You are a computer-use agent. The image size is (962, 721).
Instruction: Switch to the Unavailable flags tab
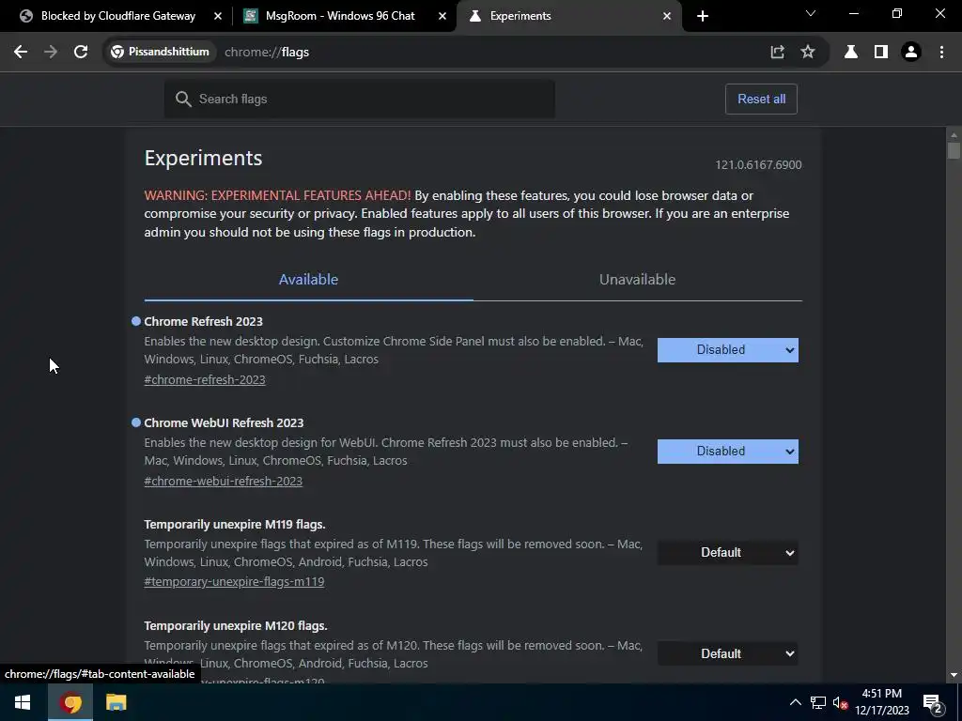tap(638, 280)
